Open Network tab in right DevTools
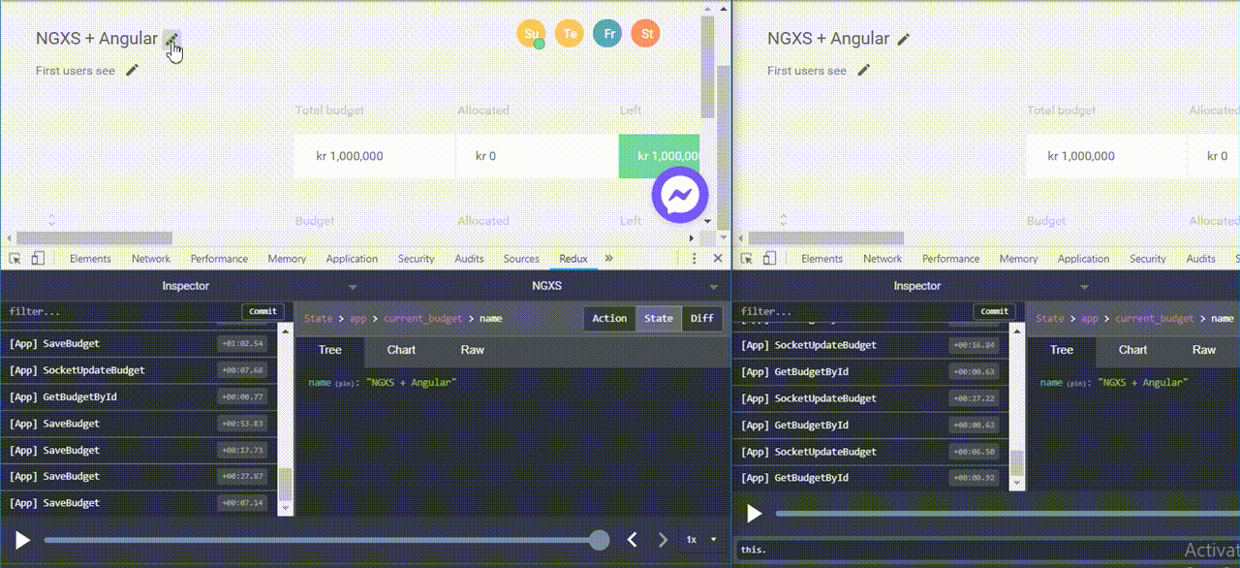Viewport: 1240px width, 568px height. (883, 259)
